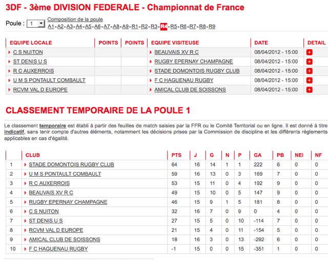Open detail plus icon for St Denis match
This screenshot has height=260, width=328.
click(x=309, y=61)
